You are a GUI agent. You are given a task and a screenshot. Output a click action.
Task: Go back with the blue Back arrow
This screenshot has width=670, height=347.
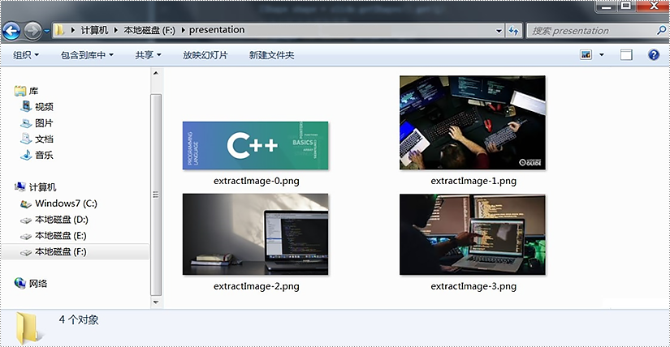tap(11, 31)
